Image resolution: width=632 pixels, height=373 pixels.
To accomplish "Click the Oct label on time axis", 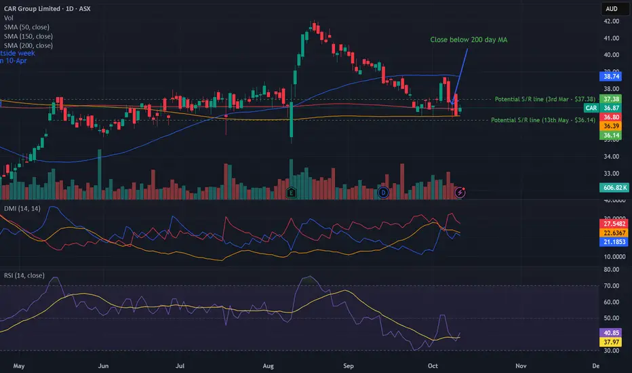I will 433,366.
